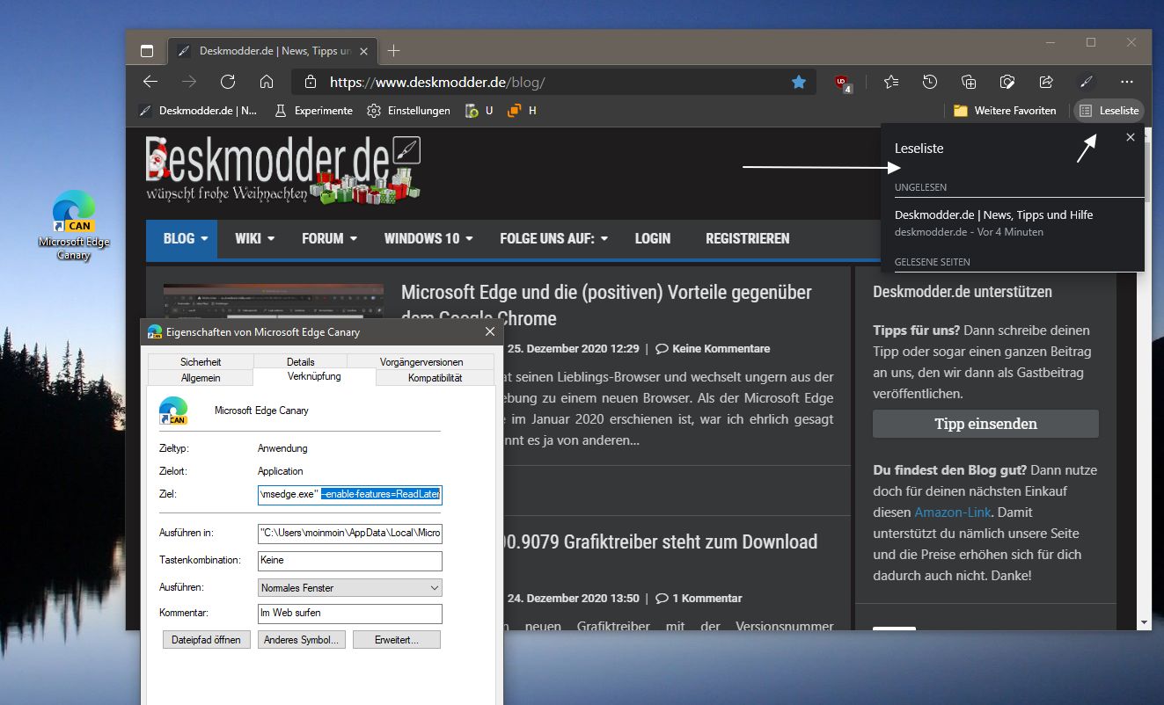The height and width of the screenshot is (705, 1164).
Task: Click the address bar URL field
Action: [554, 82]
